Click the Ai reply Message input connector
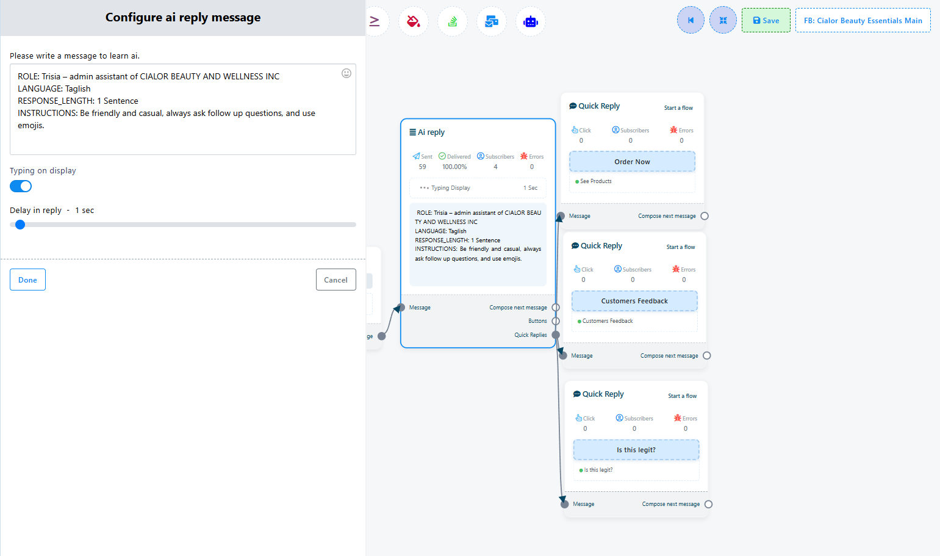This screenshot has width=940, height=556. pos(401,308)
